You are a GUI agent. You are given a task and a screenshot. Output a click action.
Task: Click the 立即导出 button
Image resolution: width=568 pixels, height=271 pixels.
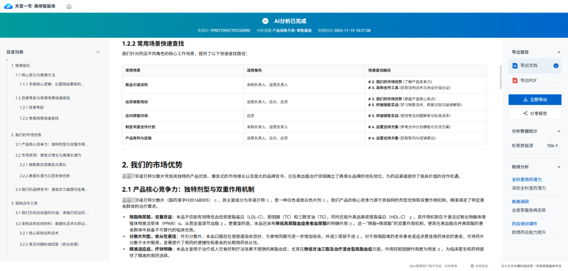click(x=535, y=99)
